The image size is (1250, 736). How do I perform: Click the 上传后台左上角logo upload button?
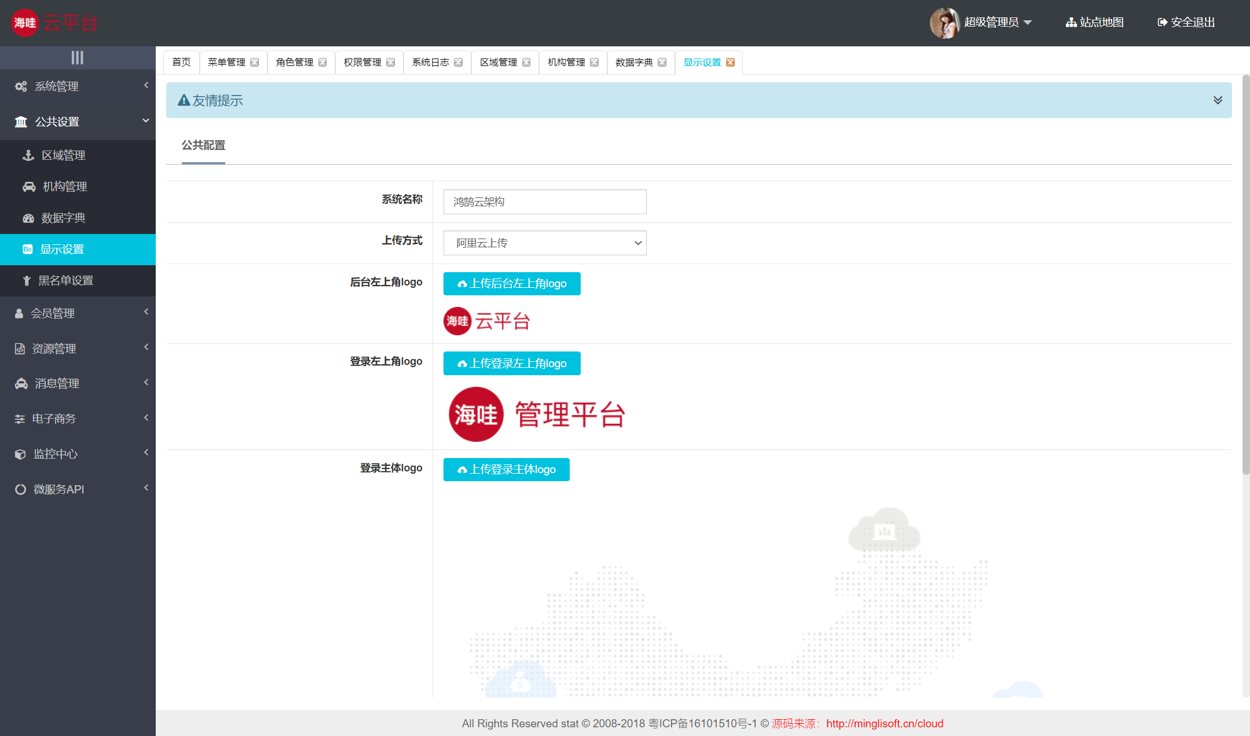511,283
